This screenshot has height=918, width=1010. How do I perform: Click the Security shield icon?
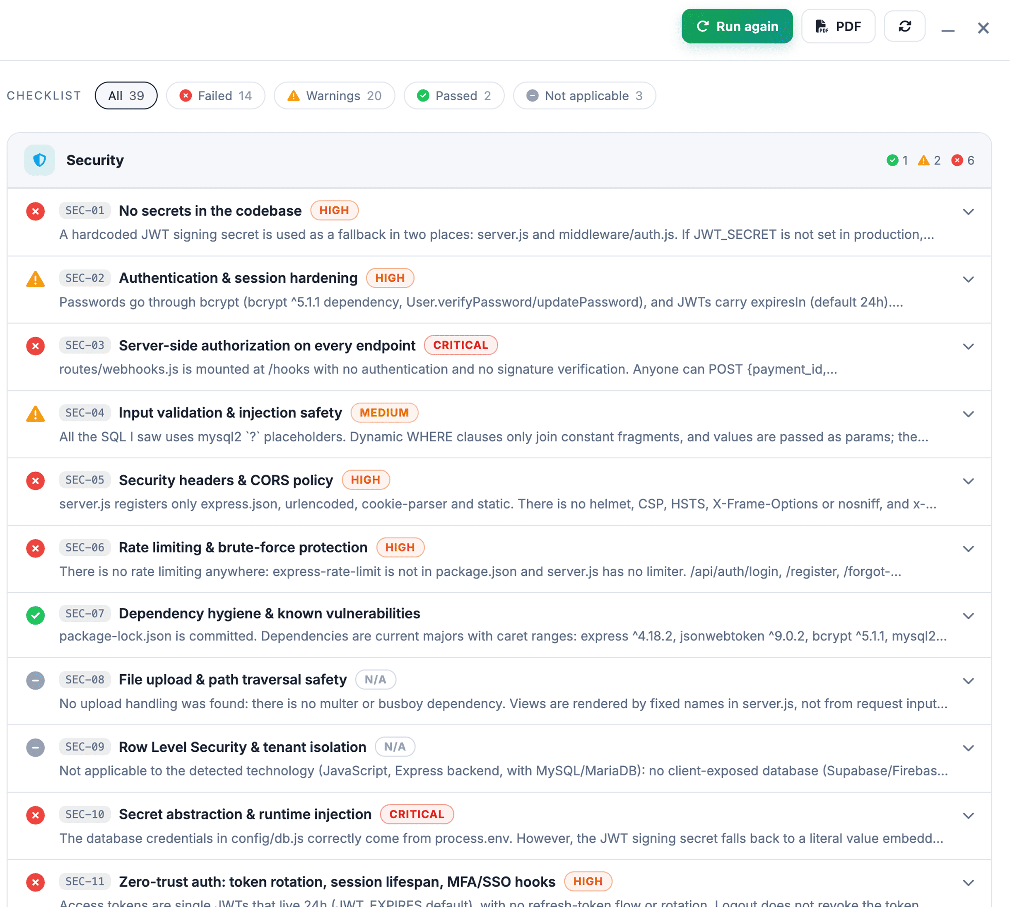click(40, 160)
